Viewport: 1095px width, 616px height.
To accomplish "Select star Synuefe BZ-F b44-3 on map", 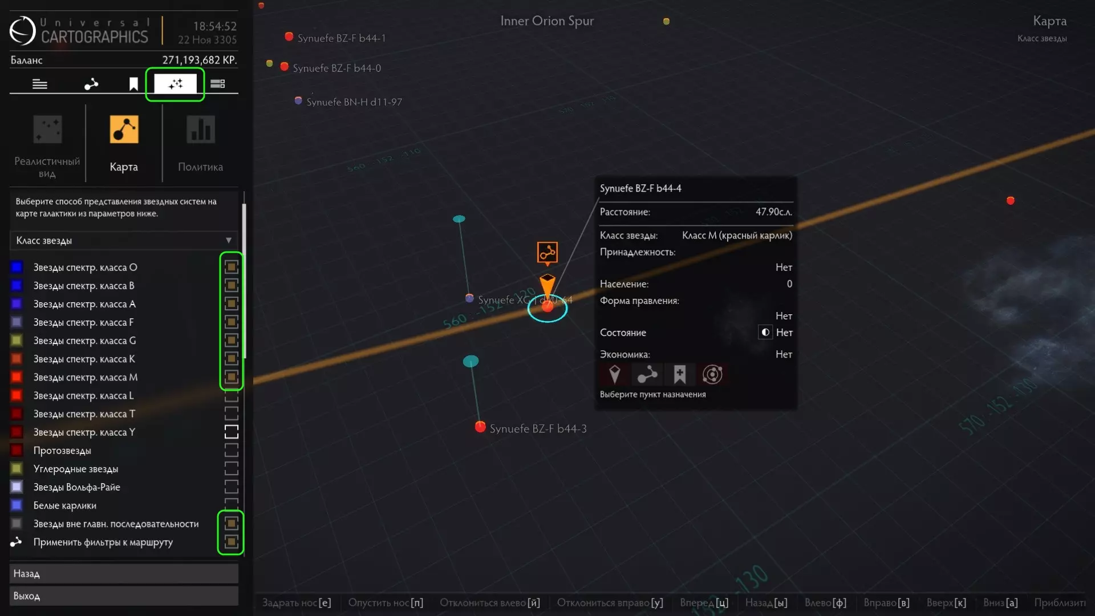I will pyautogui.click(x=480, y=427).
